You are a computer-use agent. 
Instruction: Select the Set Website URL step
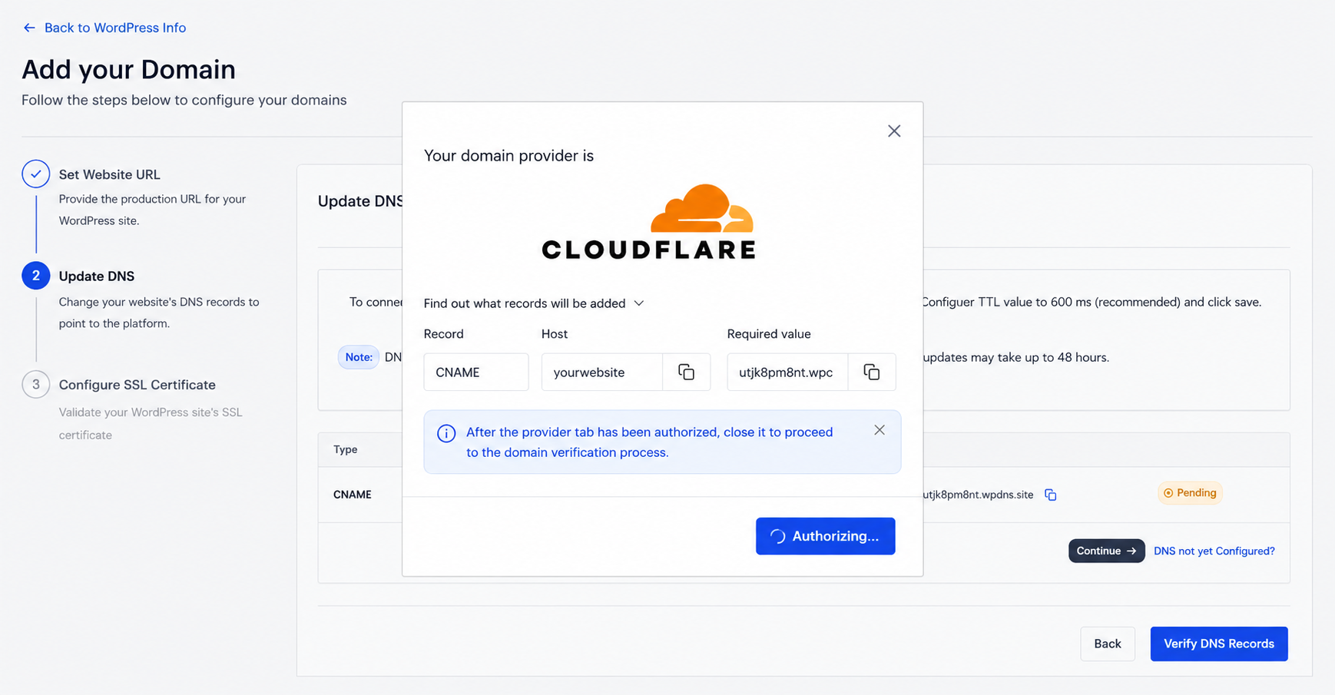point(110,174)
